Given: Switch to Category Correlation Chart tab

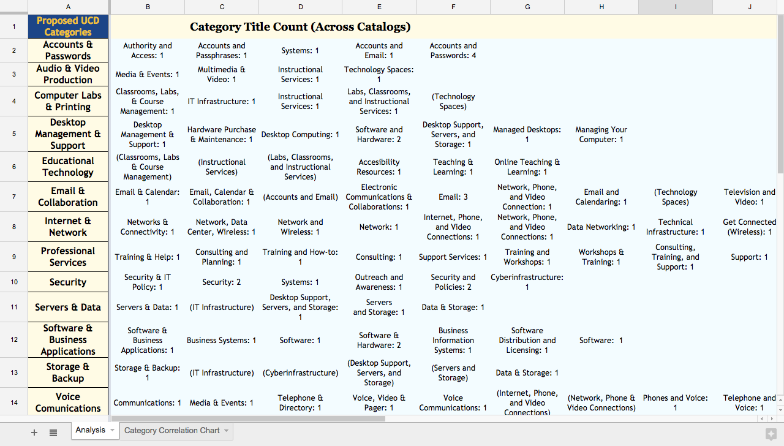Looking at the screenshot, I should pyautogui.click(x=171, y=431).
